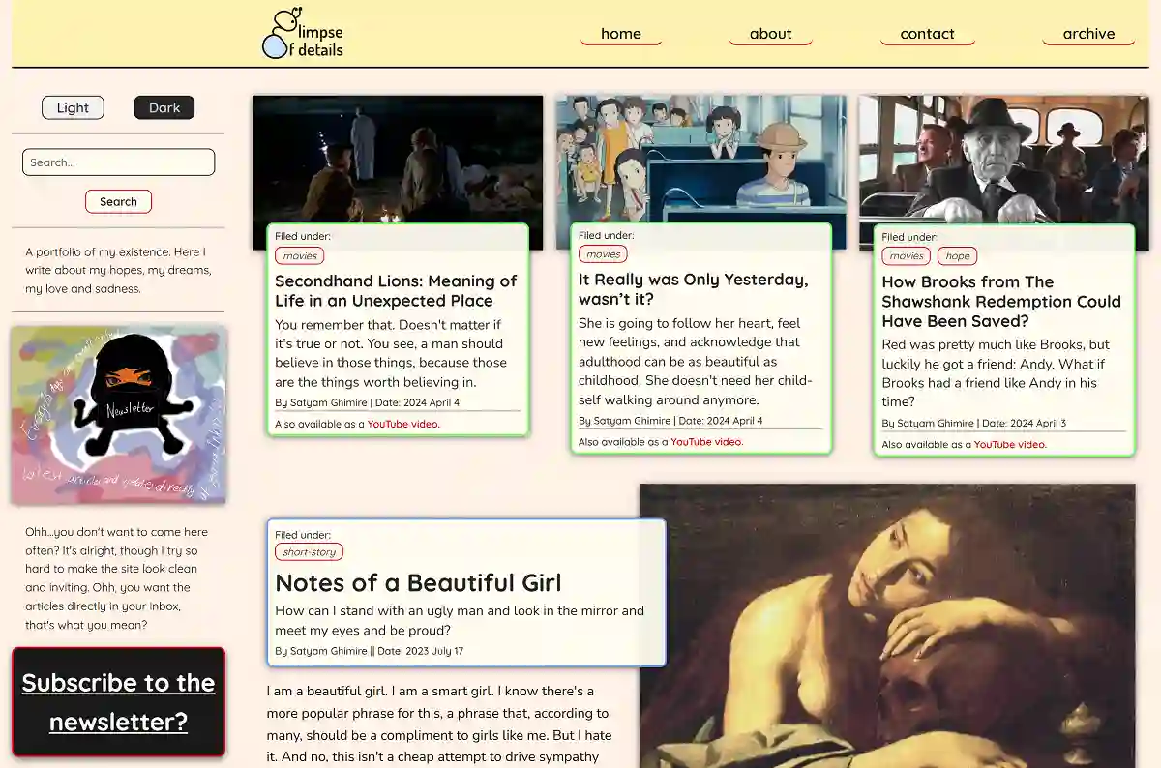Click inside the Search text field
Screen dimensions: 1161x768
pyautogui.click(x=118, y=162)
